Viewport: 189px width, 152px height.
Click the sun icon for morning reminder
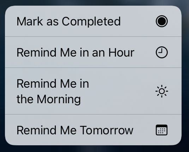(162, 91)
